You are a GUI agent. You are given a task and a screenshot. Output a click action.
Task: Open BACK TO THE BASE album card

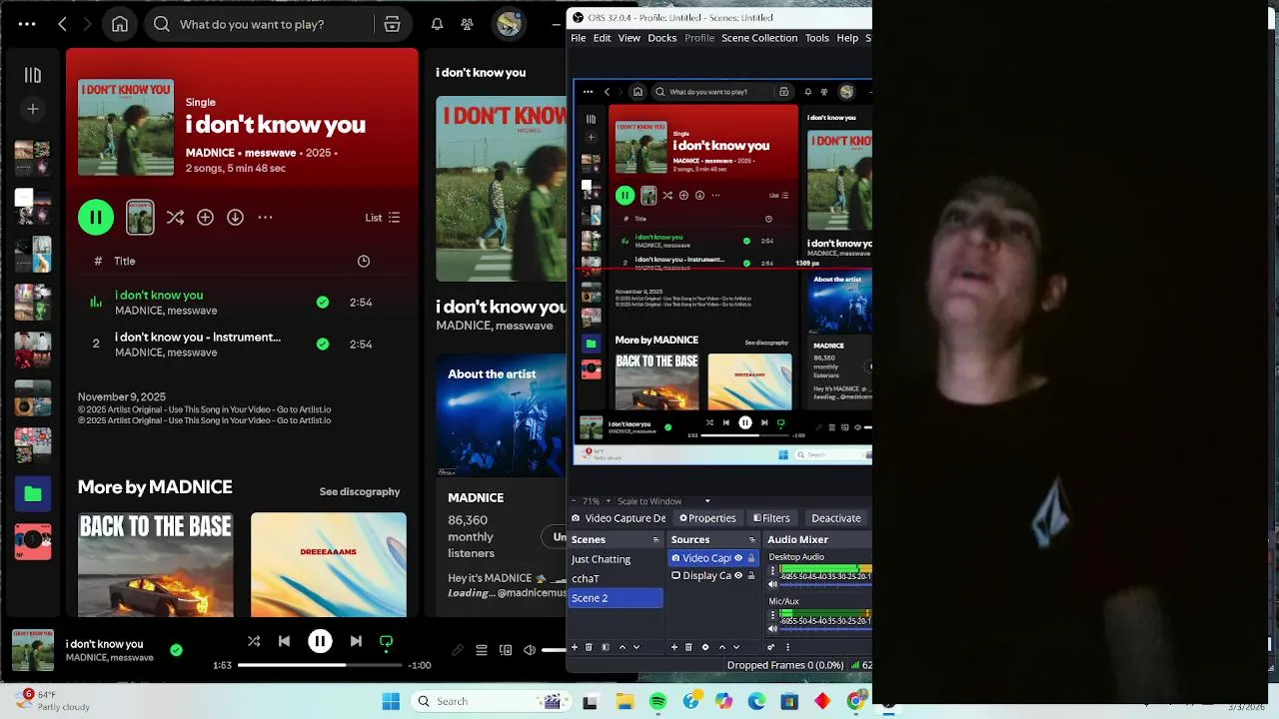[x=156, y=564]
